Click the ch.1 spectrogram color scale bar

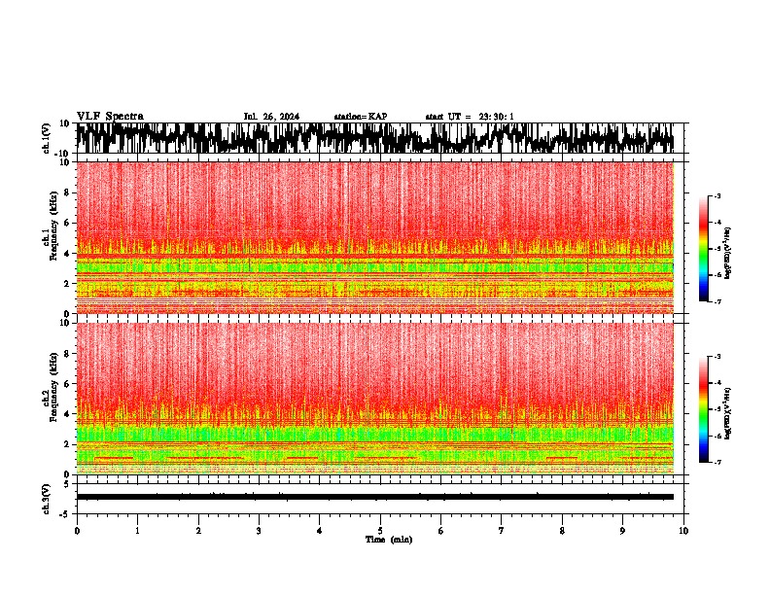703,249
